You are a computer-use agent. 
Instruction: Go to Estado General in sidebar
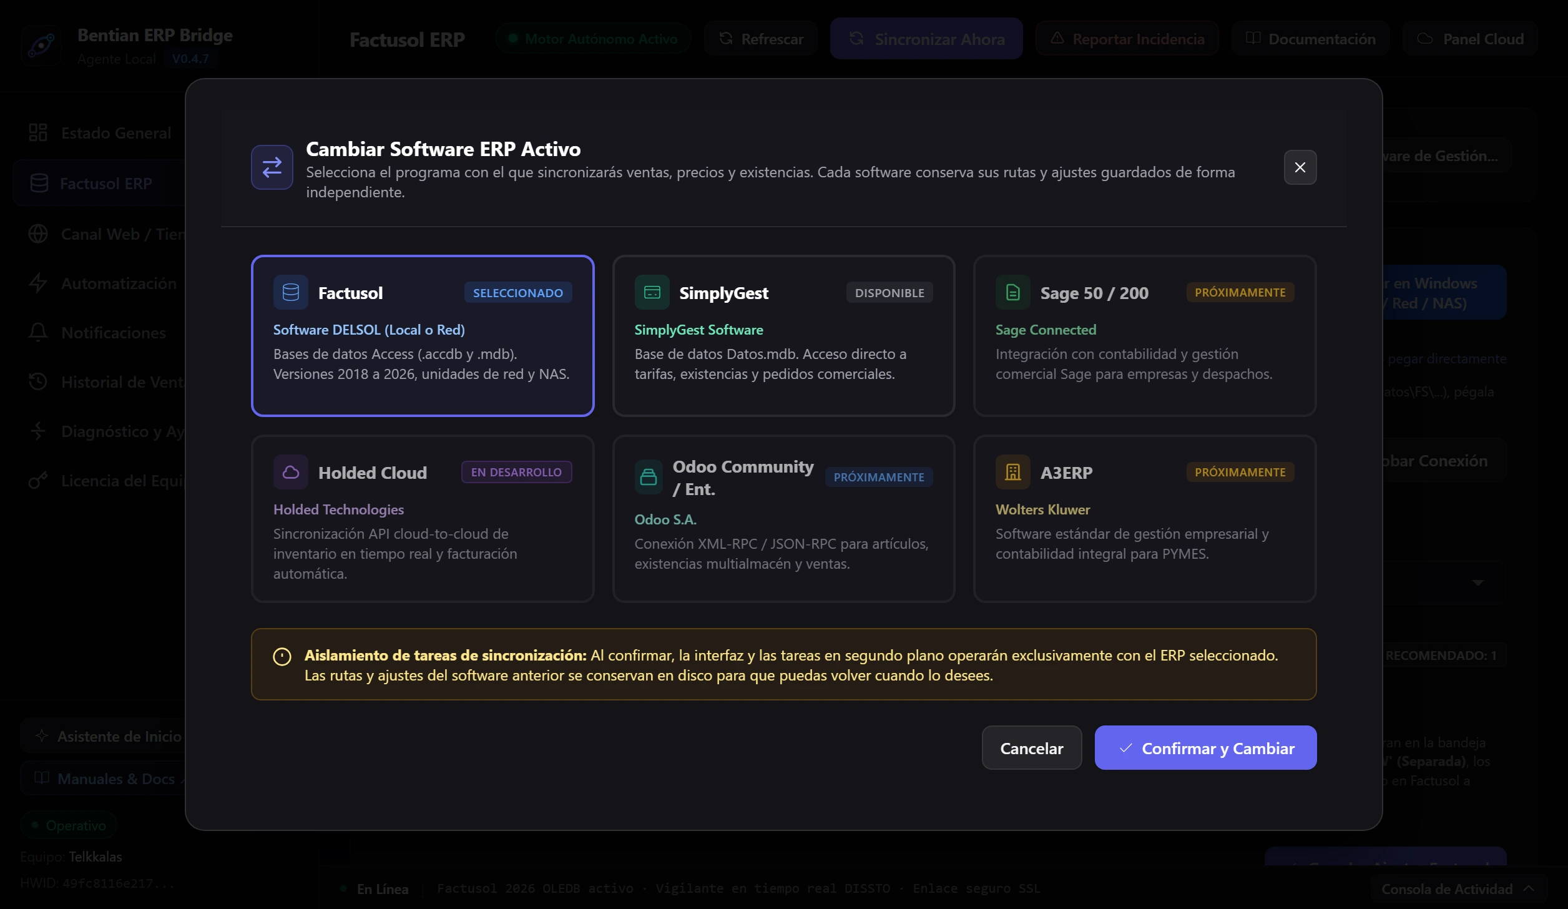click(x=100, y=132)
